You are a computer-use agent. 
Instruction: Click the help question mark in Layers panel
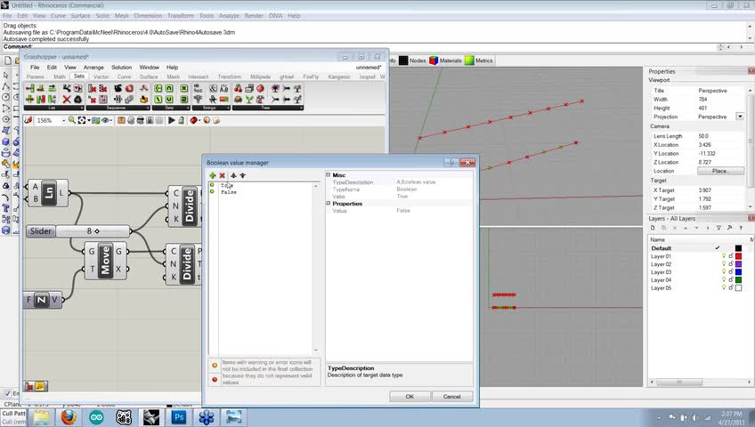[741, 228]
